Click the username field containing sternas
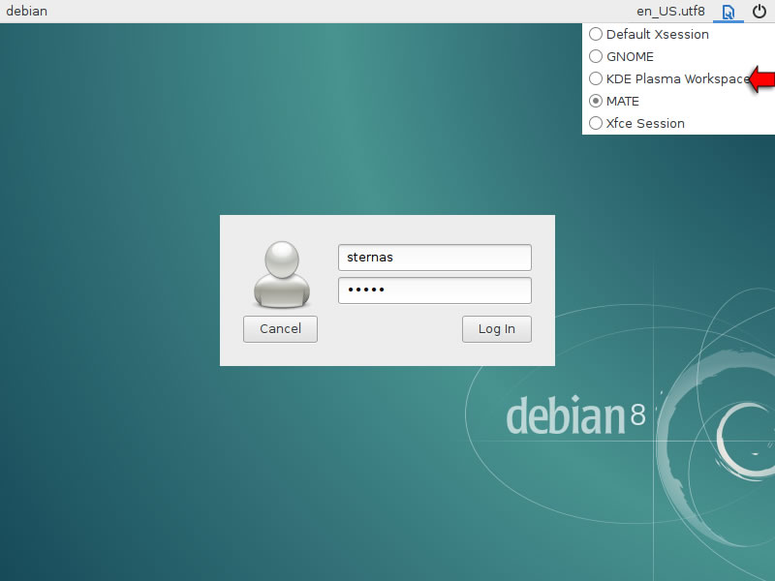This screenshot has height=581, width=775. (x=435, y=258)
